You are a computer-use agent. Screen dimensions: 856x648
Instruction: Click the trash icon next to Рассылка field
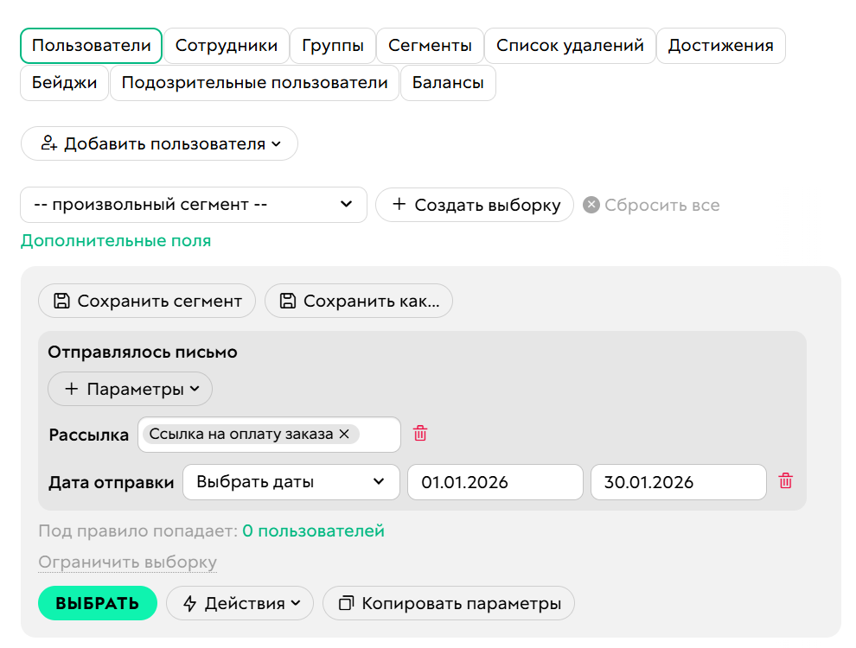(420, 435)
